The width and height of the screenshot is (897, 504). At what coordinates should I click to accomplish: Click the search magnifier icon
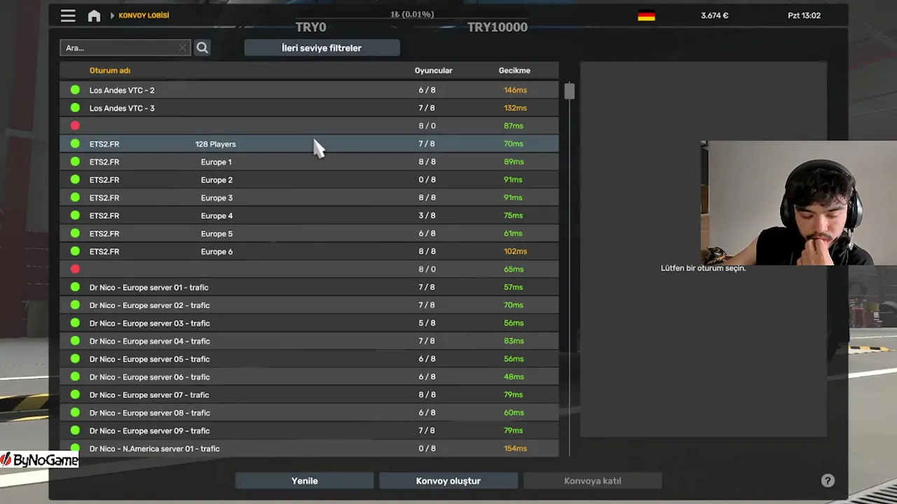(x=202, y=48)
